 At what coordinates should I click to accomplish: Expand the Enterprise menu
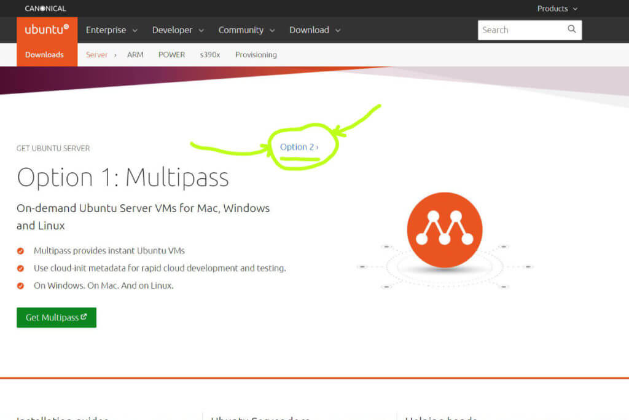[112, 30]
